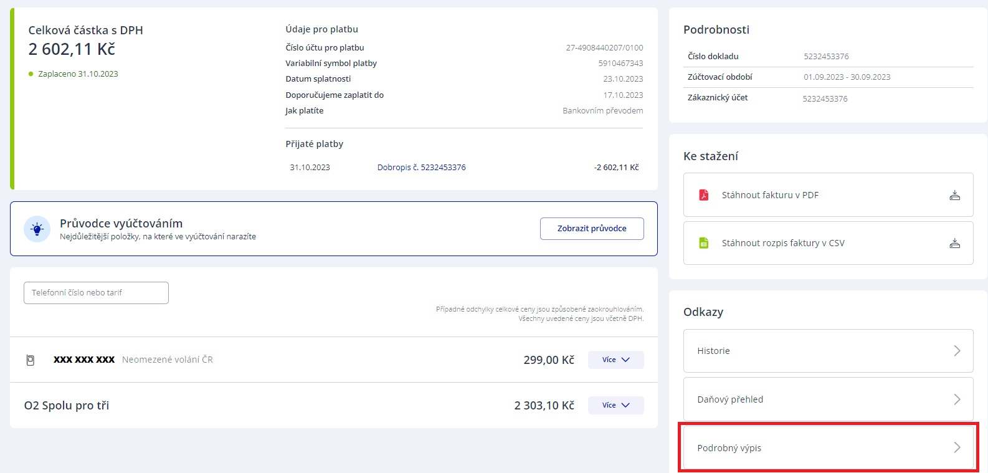Select Stáhnout fakturu v PDF text
The image size is (988, 473).
click(x=770, y=195)
